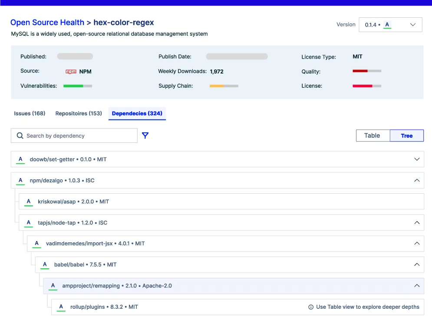Open the Version dropdown
The height and width of the screenshot is (327, 432).
(390, 25)
